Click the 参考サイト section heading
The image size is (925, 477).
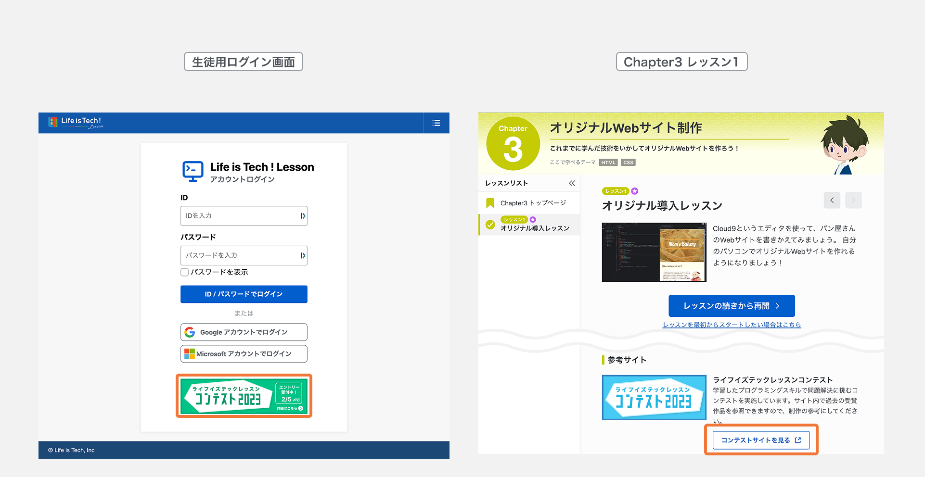pos(627,360)
